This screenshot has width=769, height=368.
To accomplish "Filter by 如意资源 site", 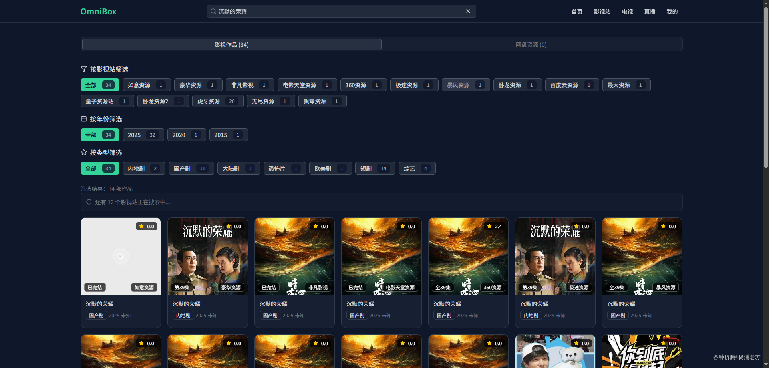I will (x=147, y=85).
